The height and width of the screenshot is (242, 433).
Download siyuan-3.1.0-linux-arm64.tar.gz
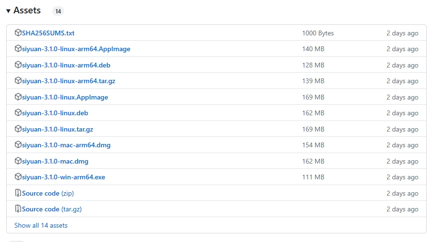click(x=68, y=81)
